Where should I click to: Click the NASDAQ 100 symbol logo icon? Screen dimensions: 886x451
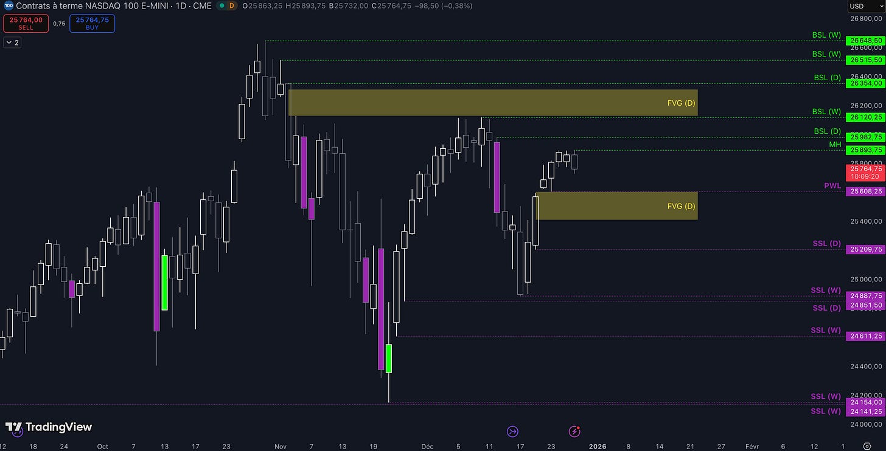pyautogui.click(x=8, y=5)
